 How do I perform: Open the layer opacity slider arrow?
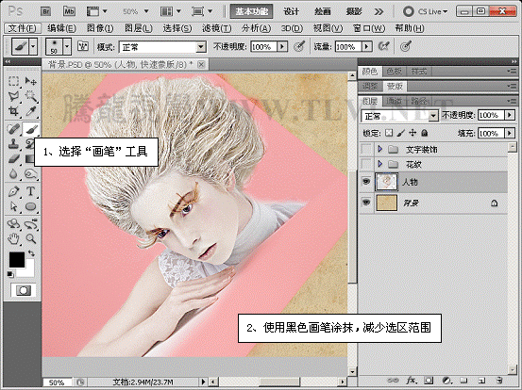click(x=510, y=115)
